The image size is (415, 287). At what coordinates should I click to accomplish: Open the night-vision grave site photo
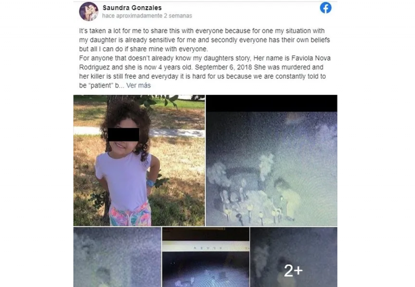coord(271,160)
